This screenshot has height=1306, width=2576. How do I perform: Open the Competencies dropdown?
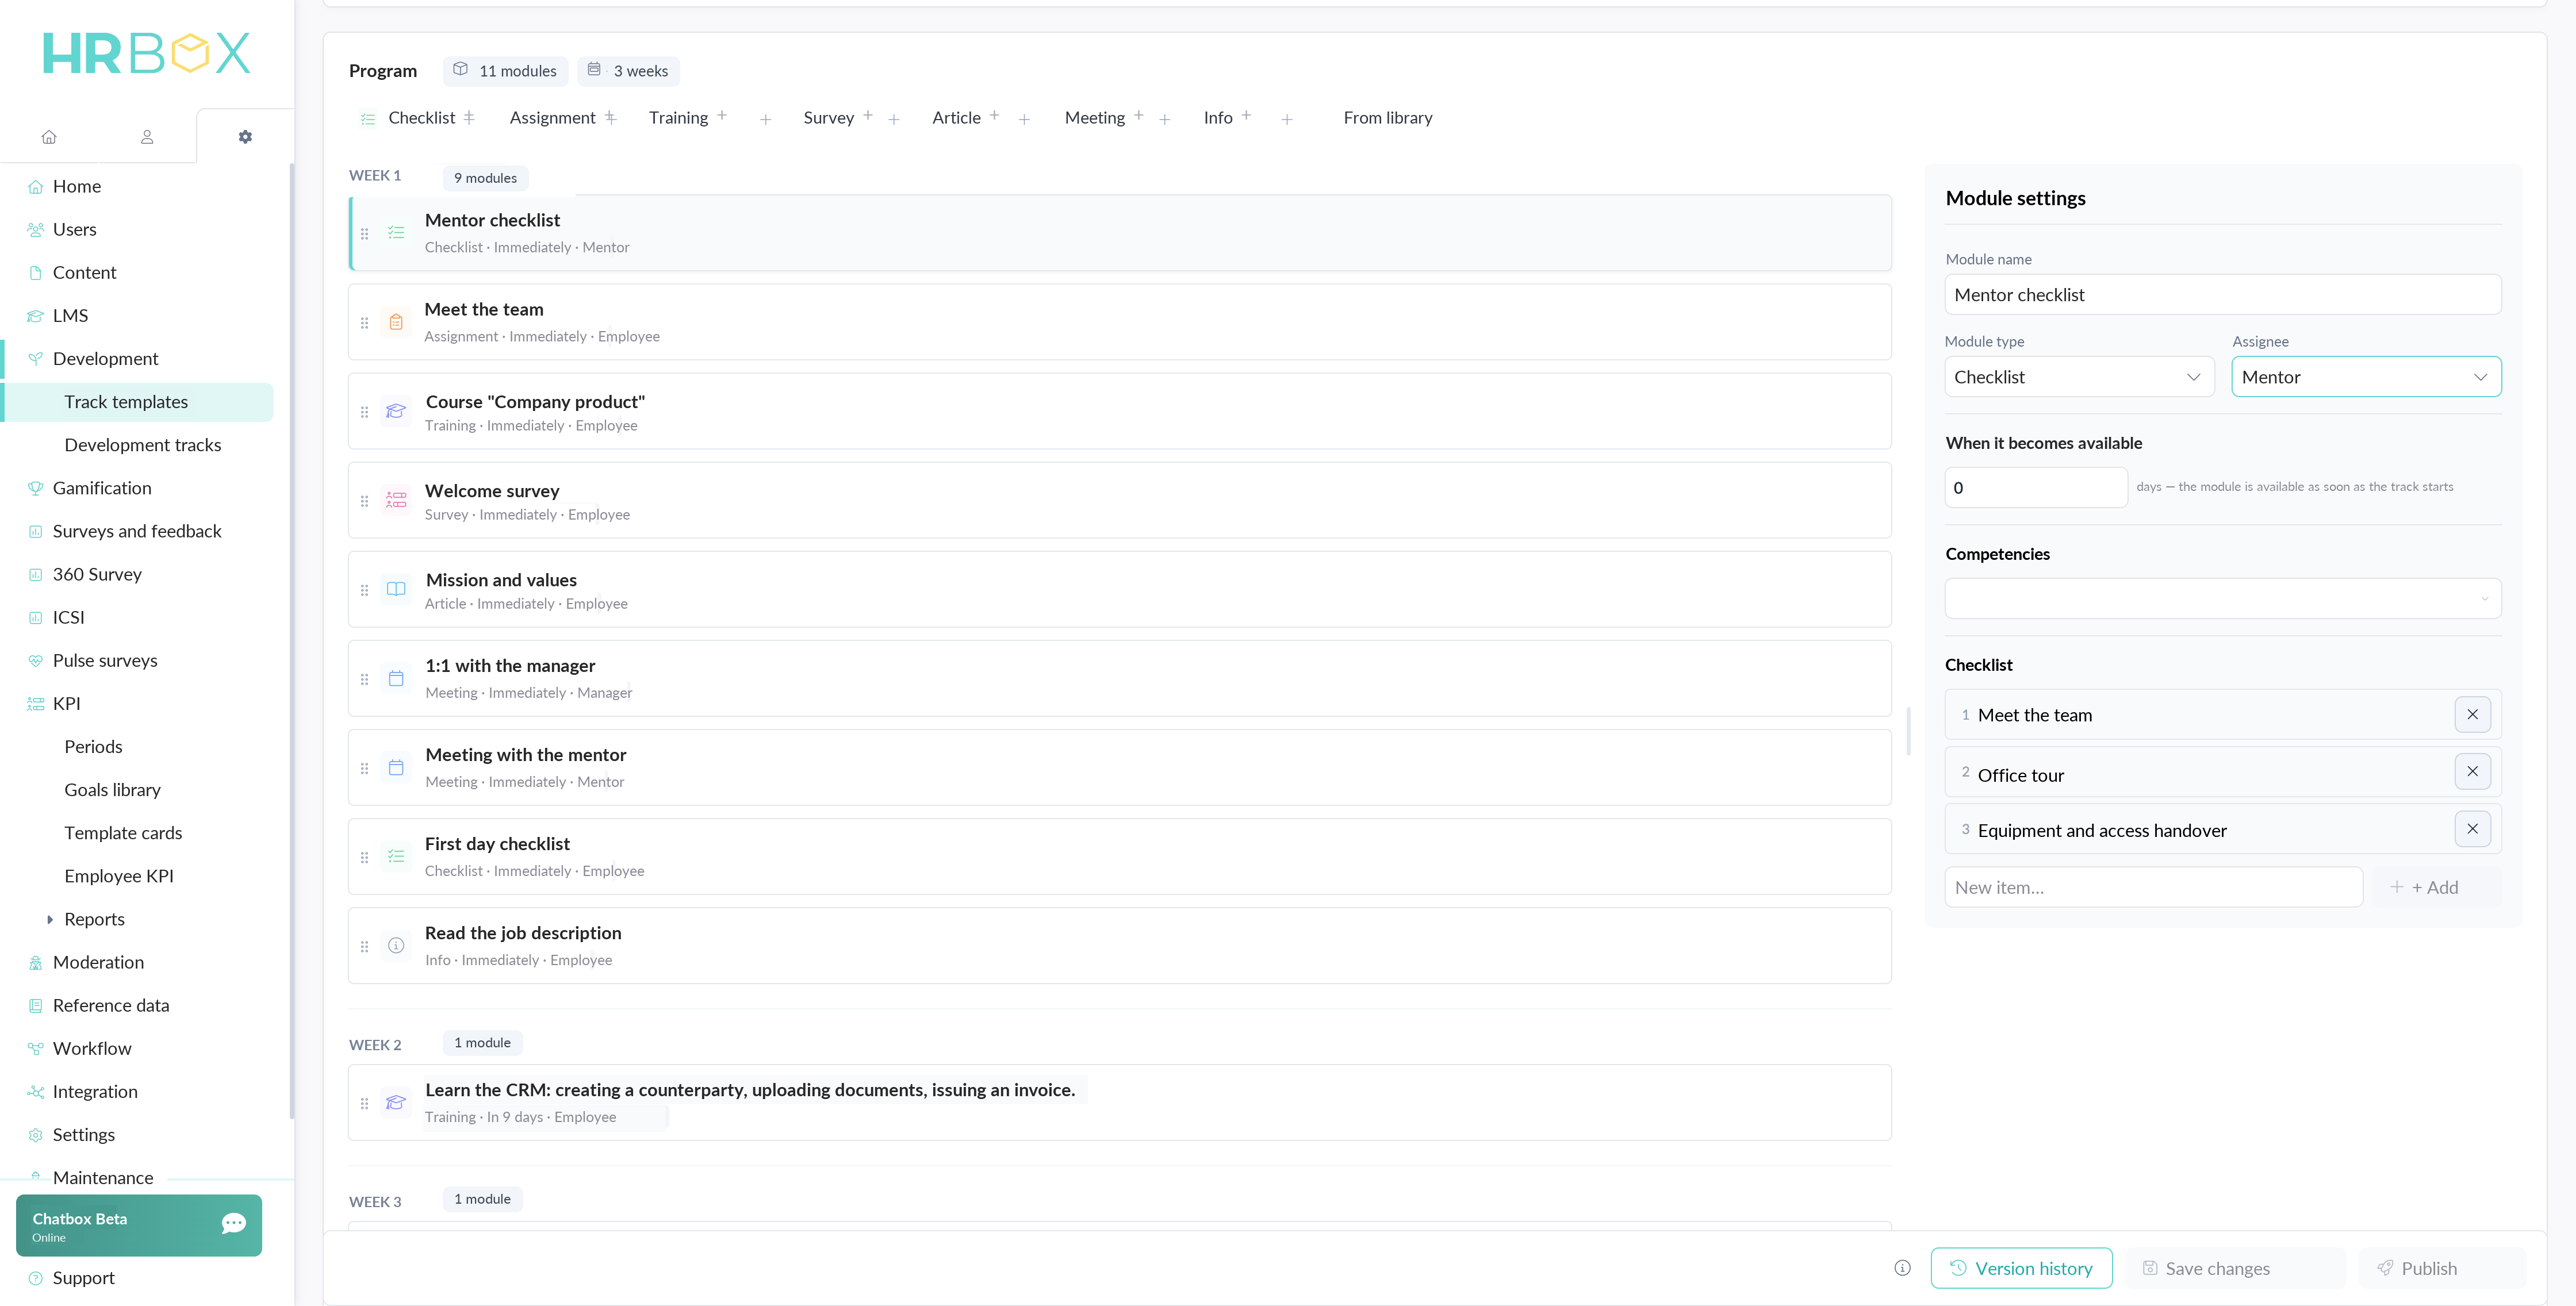point(2222,598)
